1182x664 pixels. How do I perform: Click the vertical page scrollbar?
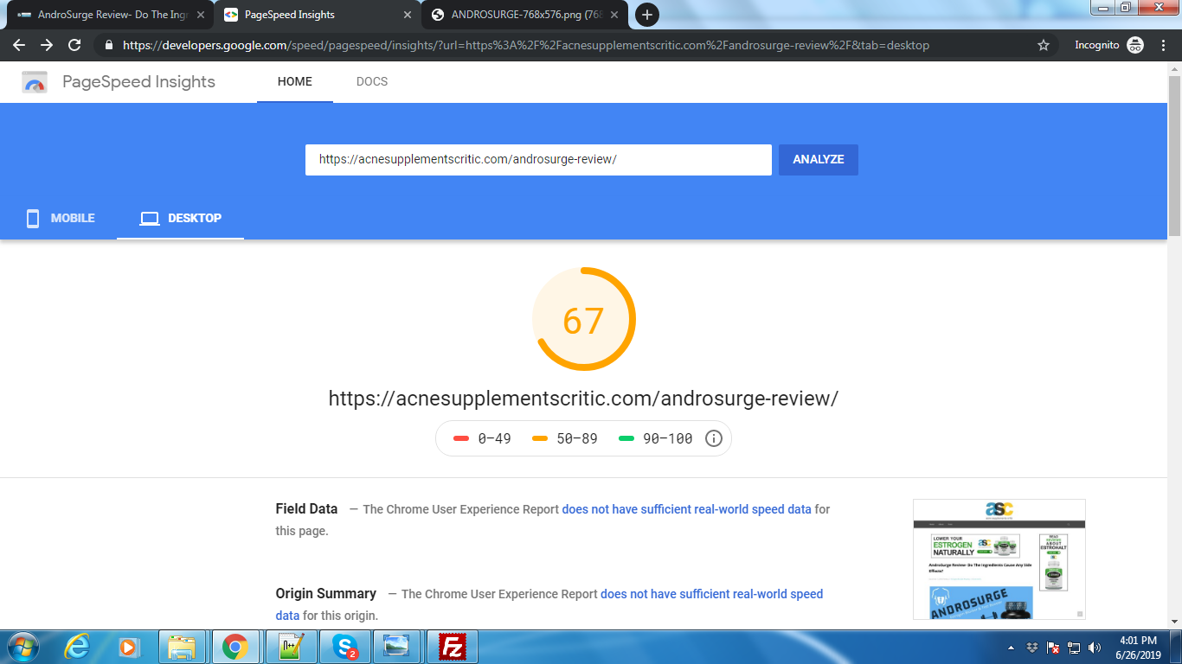[1174, 156]
